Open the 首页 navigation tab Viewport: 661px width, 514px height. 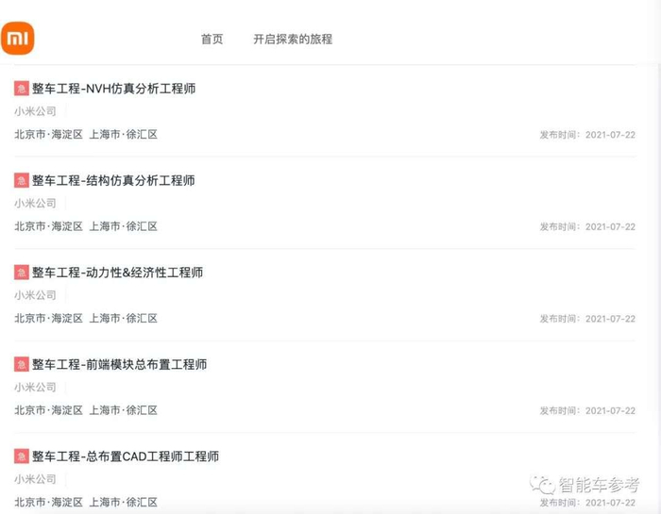tap(212, 40)
